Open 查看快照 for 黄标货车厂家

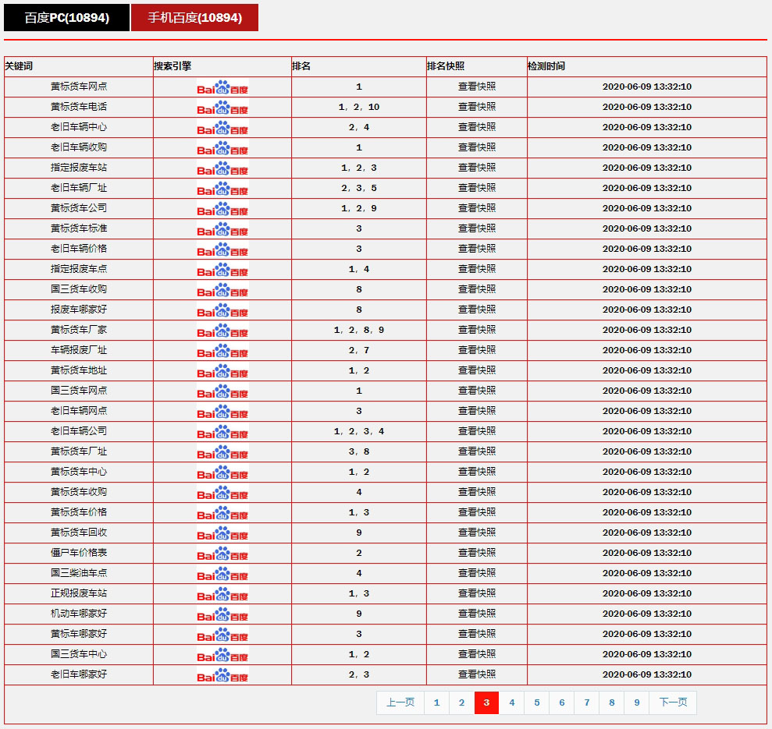pyautogui.click(x=476, y=330)
